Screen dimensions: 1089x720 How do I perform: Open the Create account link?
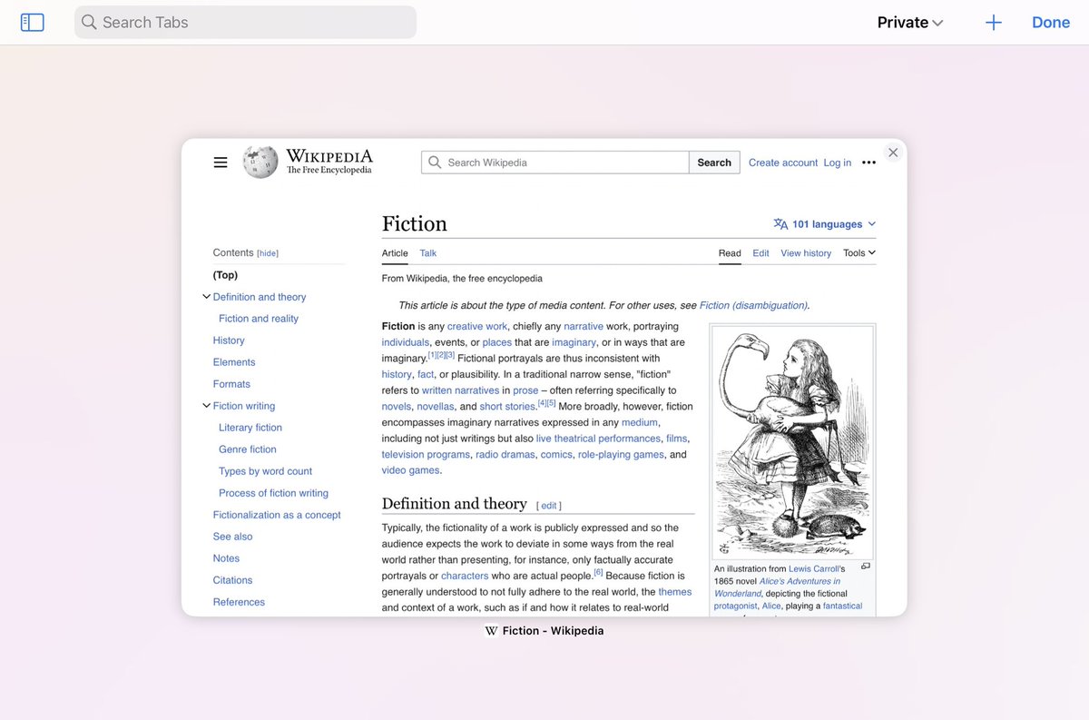(x=783, y=163)
